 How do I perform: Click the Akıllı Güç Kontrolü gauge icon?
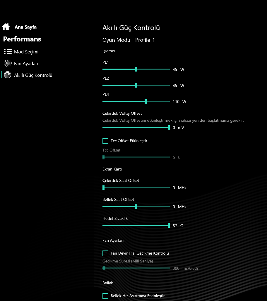pos(8,75)
